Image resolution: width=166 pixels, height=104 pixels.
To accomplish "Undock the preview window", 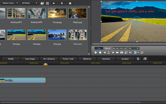I will [x=142, y=53].
